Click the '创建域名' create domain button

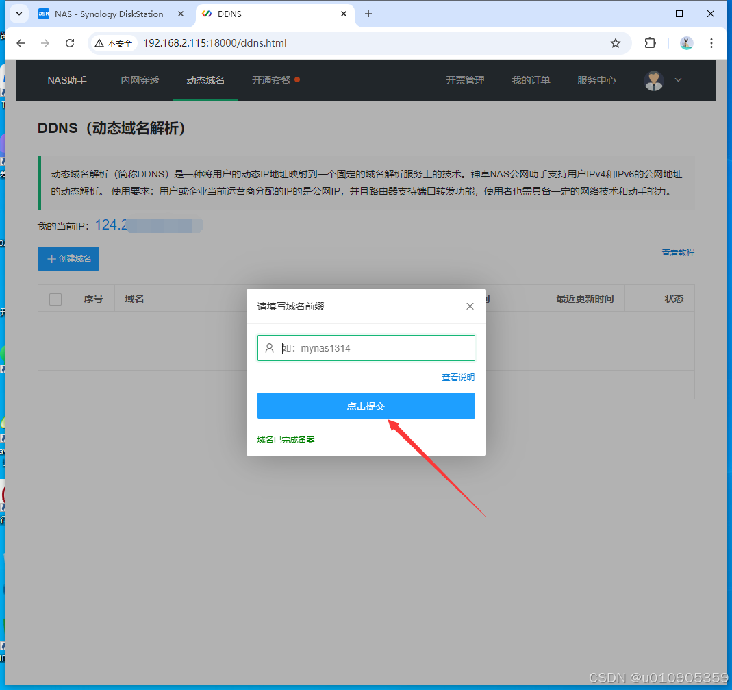tap(68, 258)
